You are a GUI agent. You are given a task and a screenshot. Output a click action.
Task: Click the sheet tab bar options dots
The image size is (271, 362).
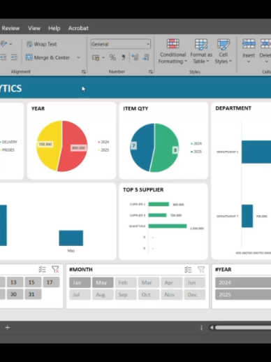click(x=201, y=328)
